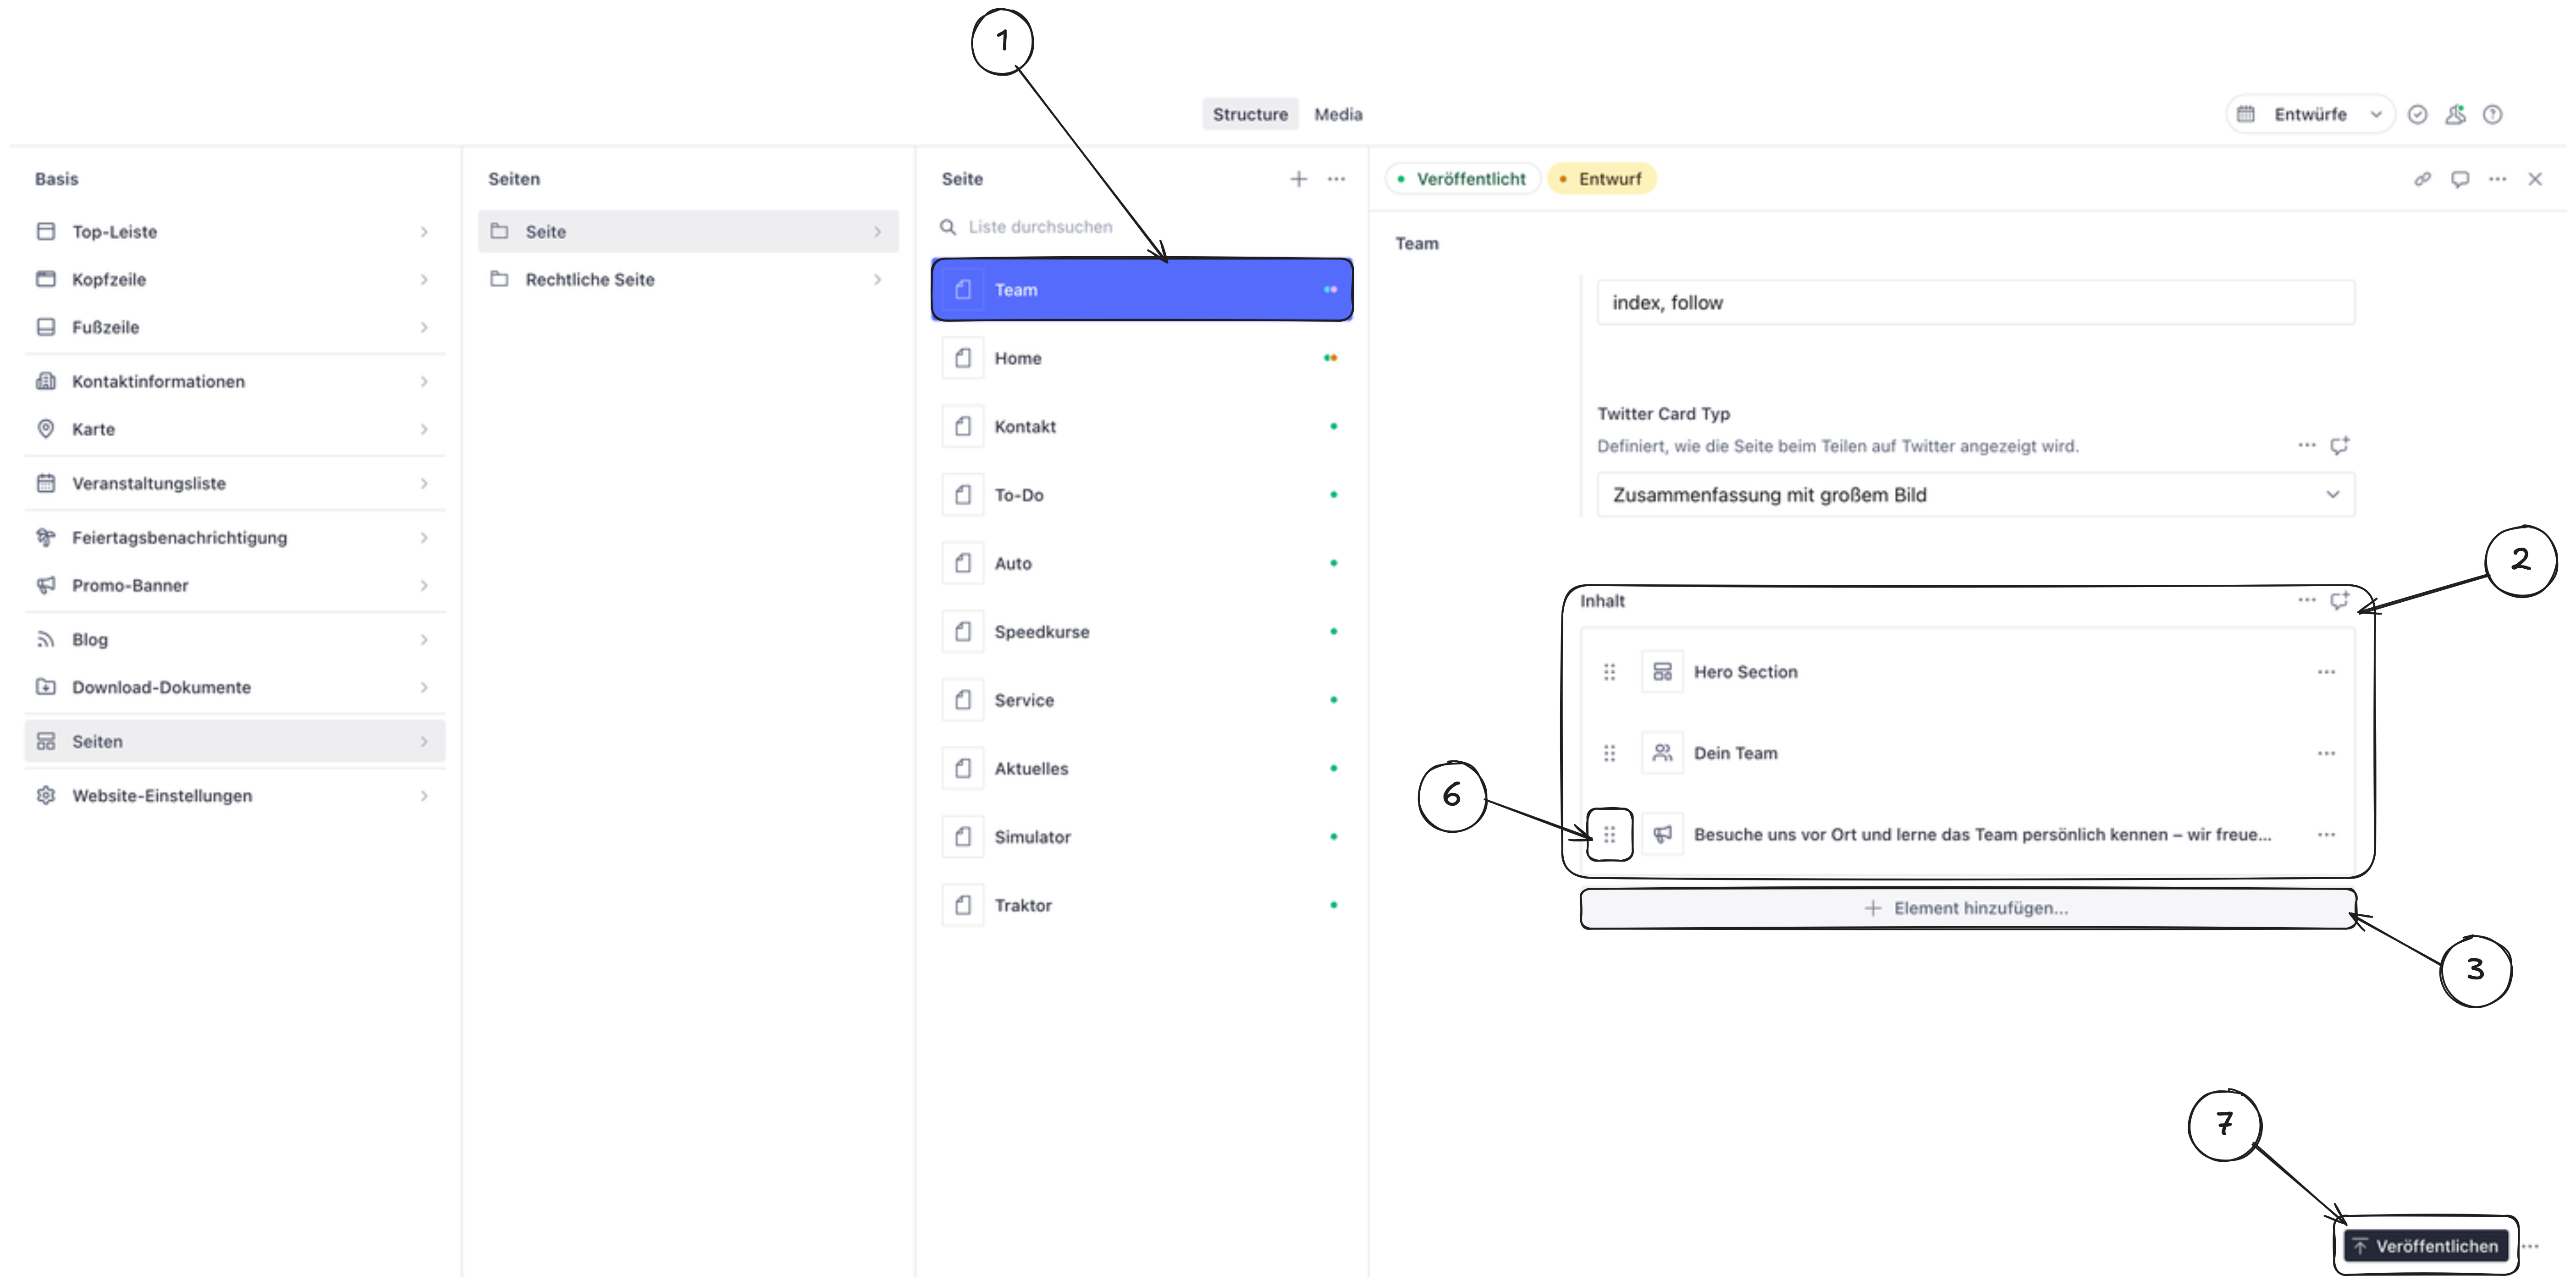Viewport: 2576px width, 1286px height.
Task: Switch to the Media tab
Action: pos(1338,114)
